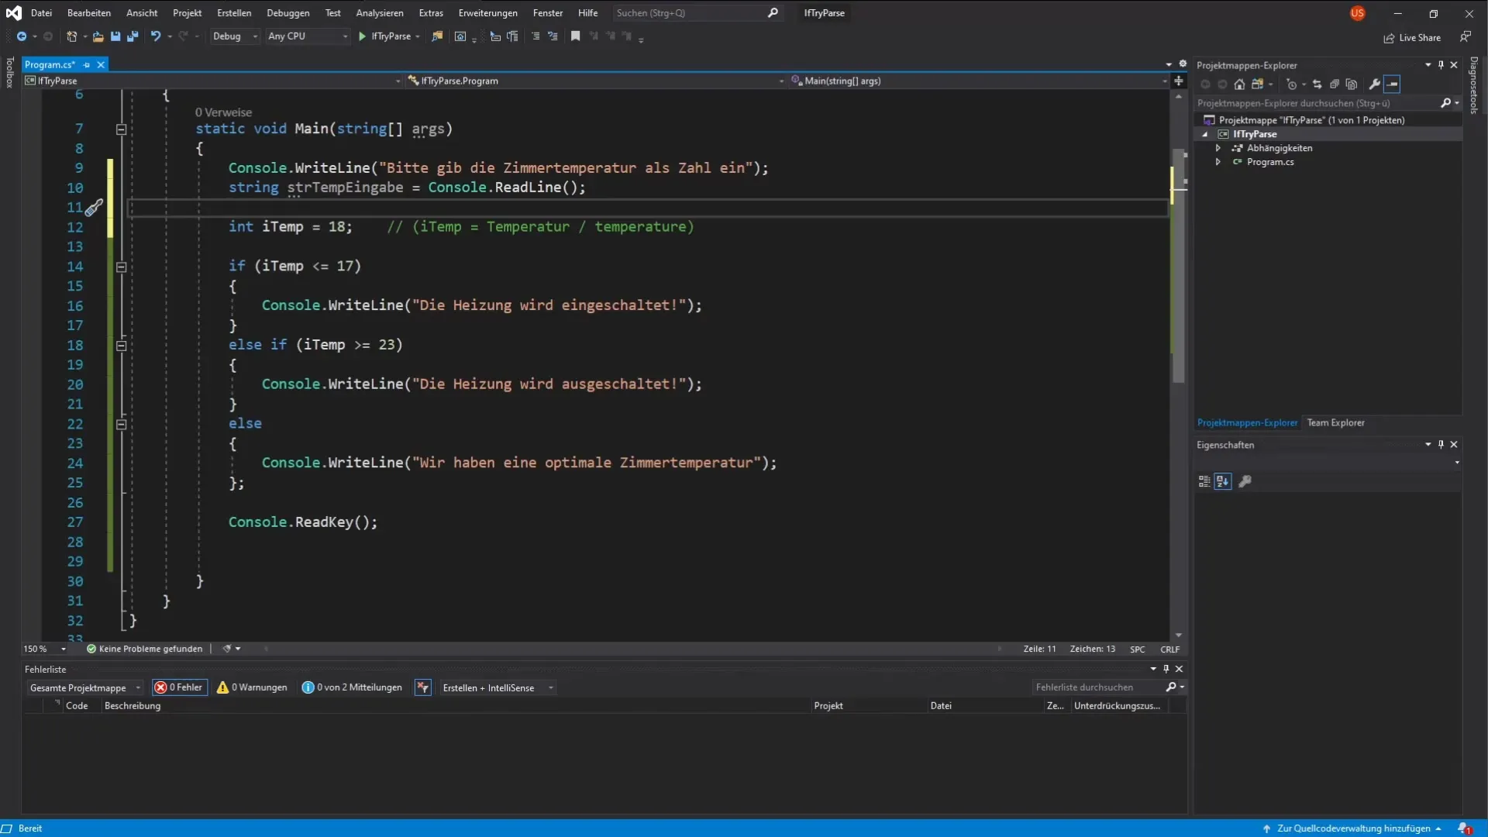This screenshot has width=1488, height=837.
Task: Open the Main(string[] args) member dropdown
Action: (x=980, y=81)
